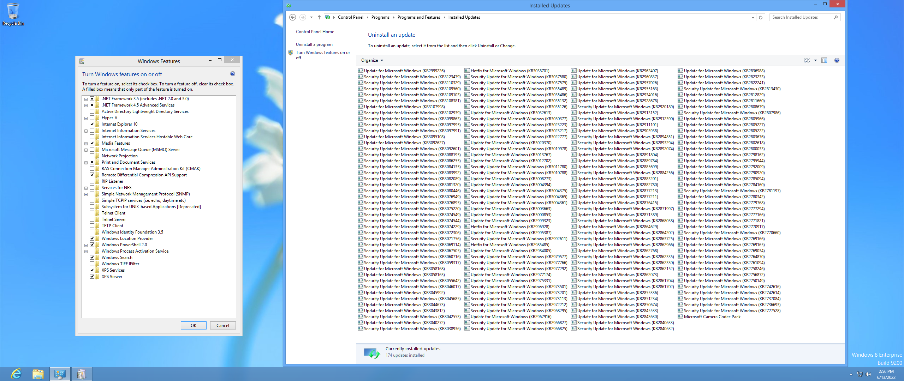Enable the Hyper-V checkbox
904x381 pixels.
[92, 118]
